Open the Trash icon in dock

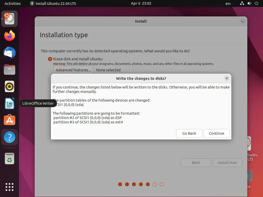[10, 159]
